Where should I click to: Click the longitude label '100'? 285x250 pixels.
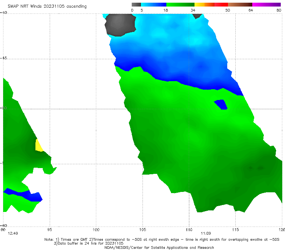coord(96,230)
